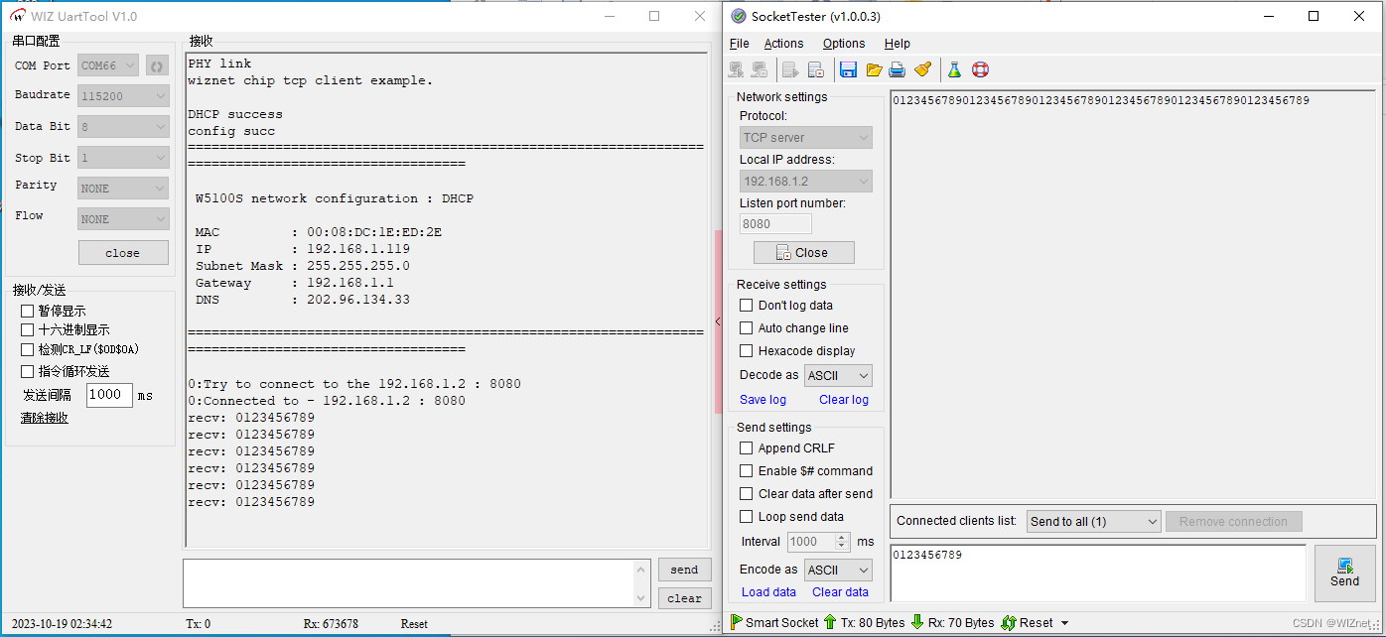Open the Actions menu

pos(784,44)
